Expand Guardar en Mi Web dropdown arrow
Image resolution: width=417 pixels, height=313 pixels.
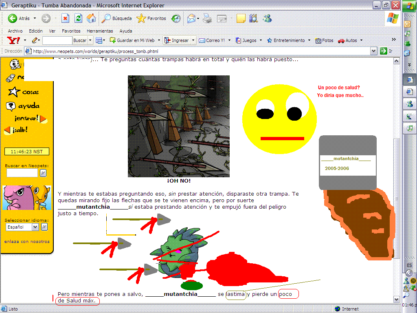pyautogui.click(x=159, y=40)
